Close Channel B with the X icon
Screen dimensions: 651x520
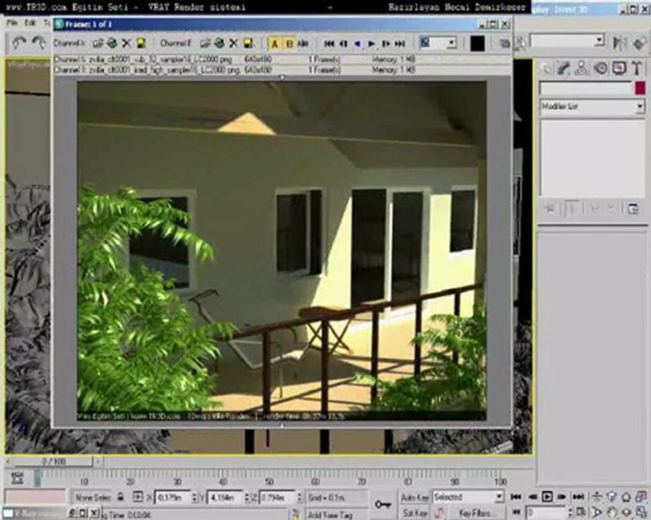point(234,43)
